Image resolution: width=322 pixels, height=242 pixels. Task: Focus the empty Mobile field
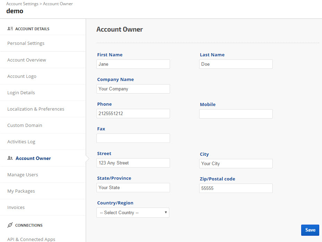pyautogui.click(x=236, y=114)
